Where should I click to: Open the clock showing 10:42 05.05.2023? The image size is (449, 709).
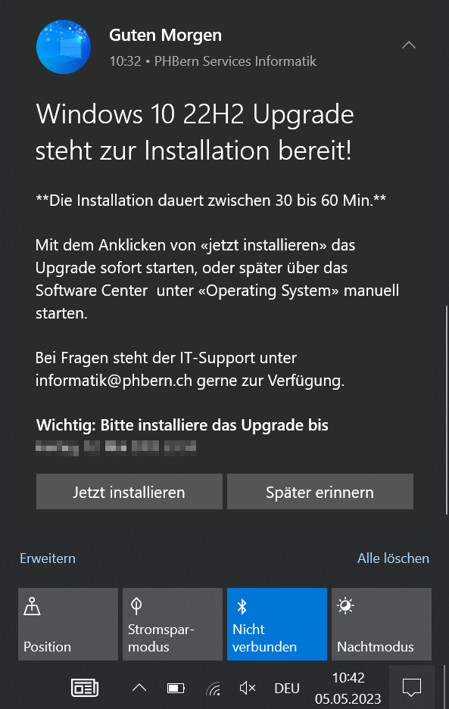348,688
